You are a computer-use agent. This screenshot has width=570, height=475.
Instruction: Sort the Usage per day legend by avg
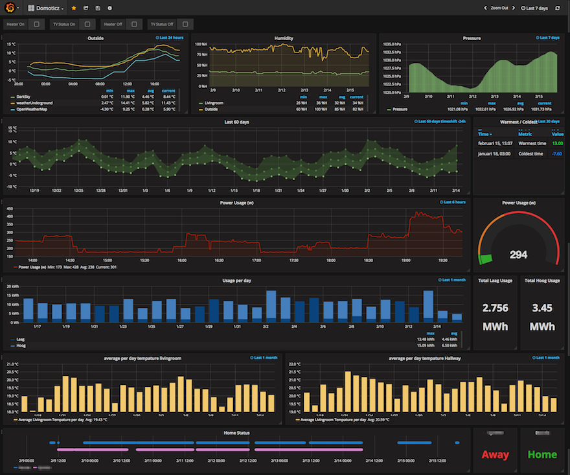(453, 333)
